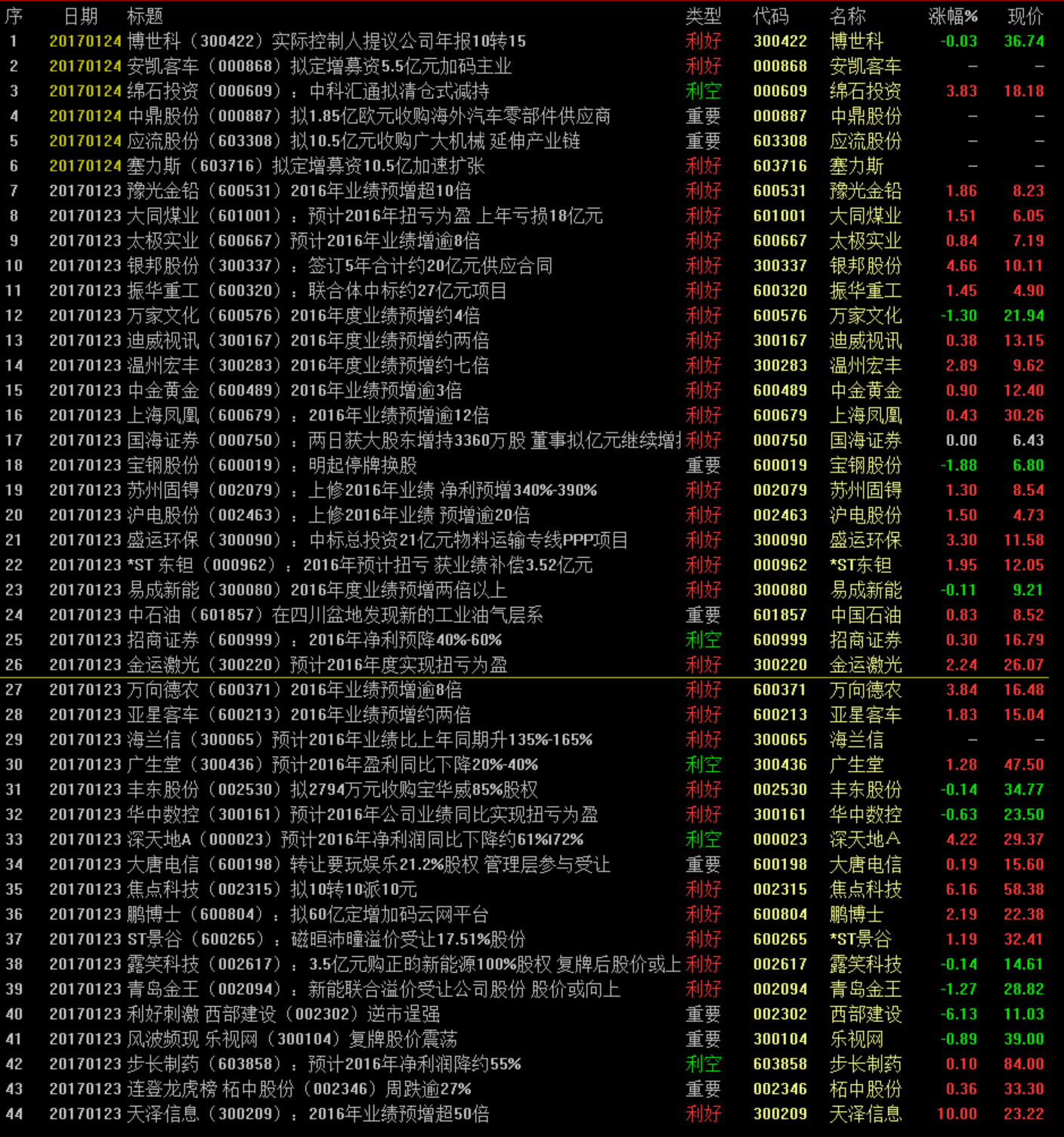Select stock name 振华重工
This screenshot has height=1137, width=1064.
tap(865, 290)
